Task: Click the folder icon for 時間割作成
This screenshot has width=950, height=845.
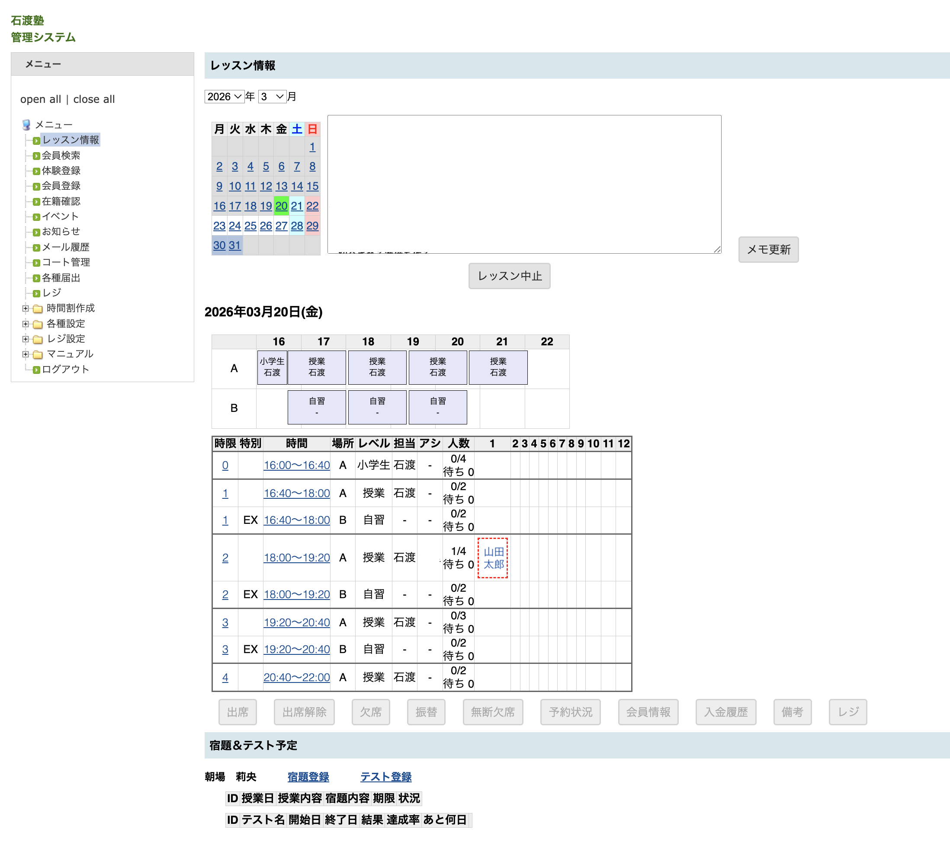Action: [x=38, y=309]
